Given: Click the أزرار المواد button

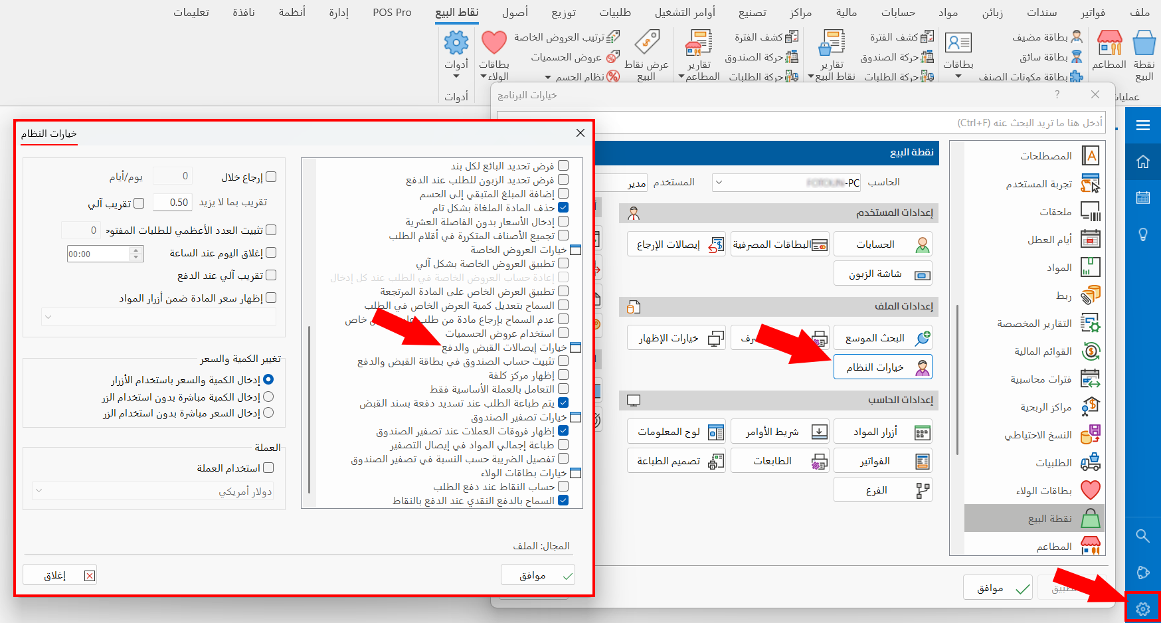Looking at the screenshot, I should (x=883, y=432).
